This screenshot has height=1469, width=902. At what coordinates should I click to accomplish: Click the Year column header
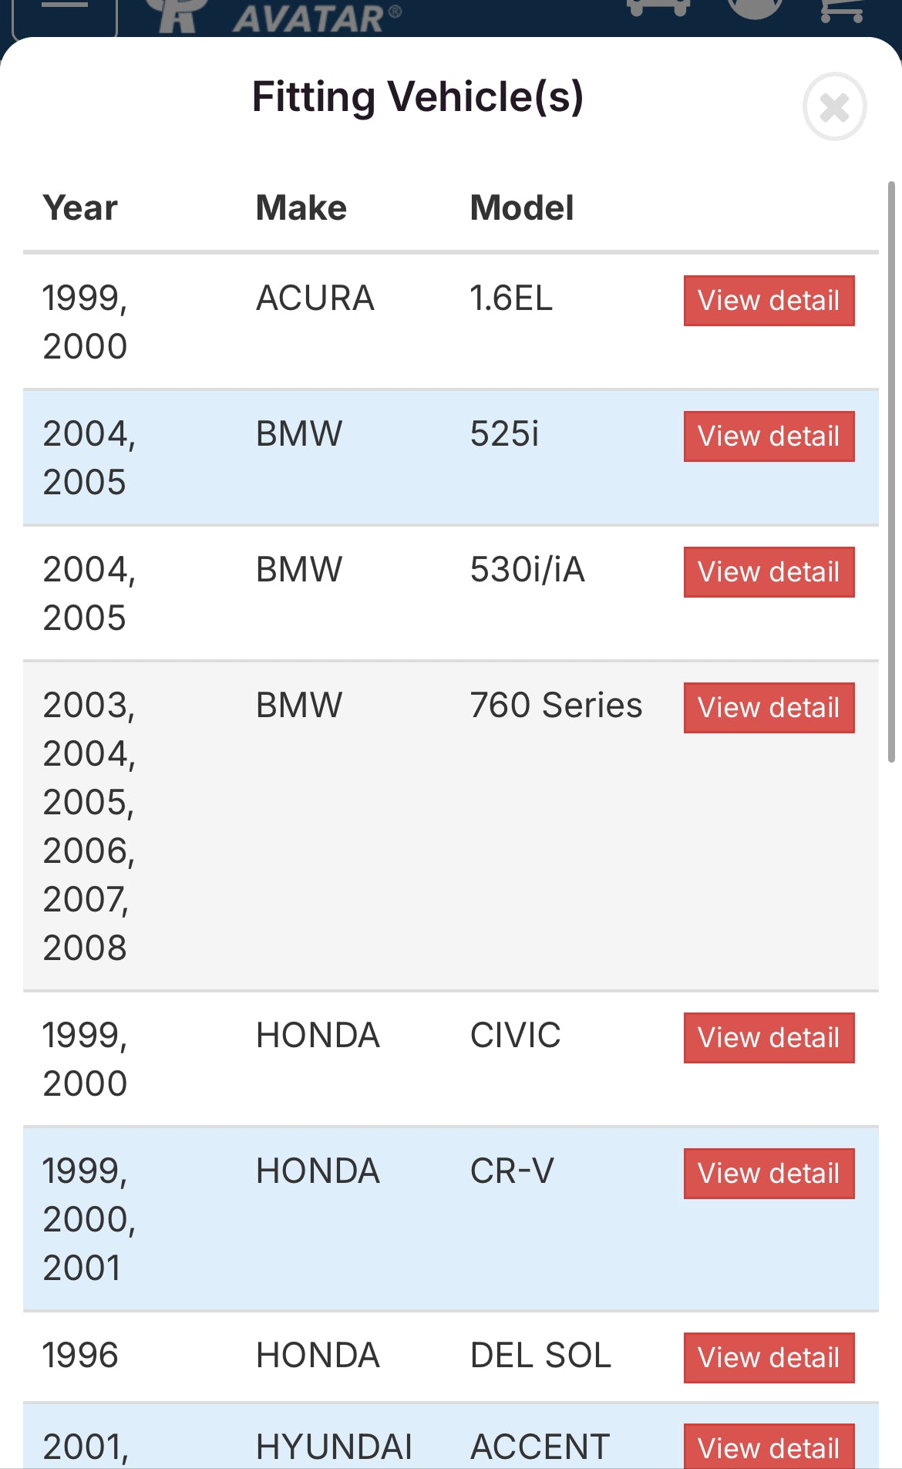[80, 208]
